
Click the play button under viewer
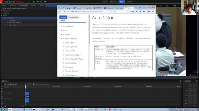tap(97, 78)
